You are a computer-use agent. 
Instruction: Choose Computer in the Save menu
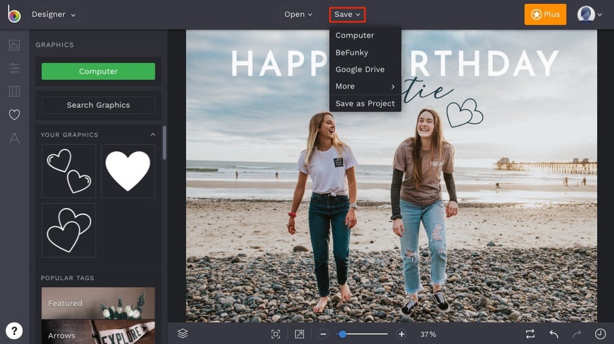point(365,35)
